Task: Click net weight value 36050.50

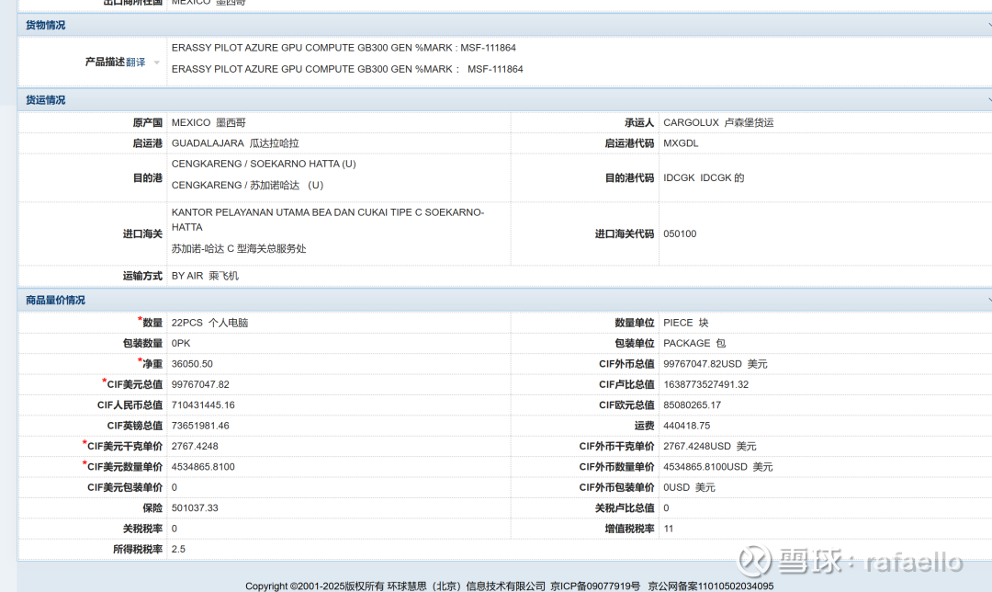Action: [x=192, y=364]
